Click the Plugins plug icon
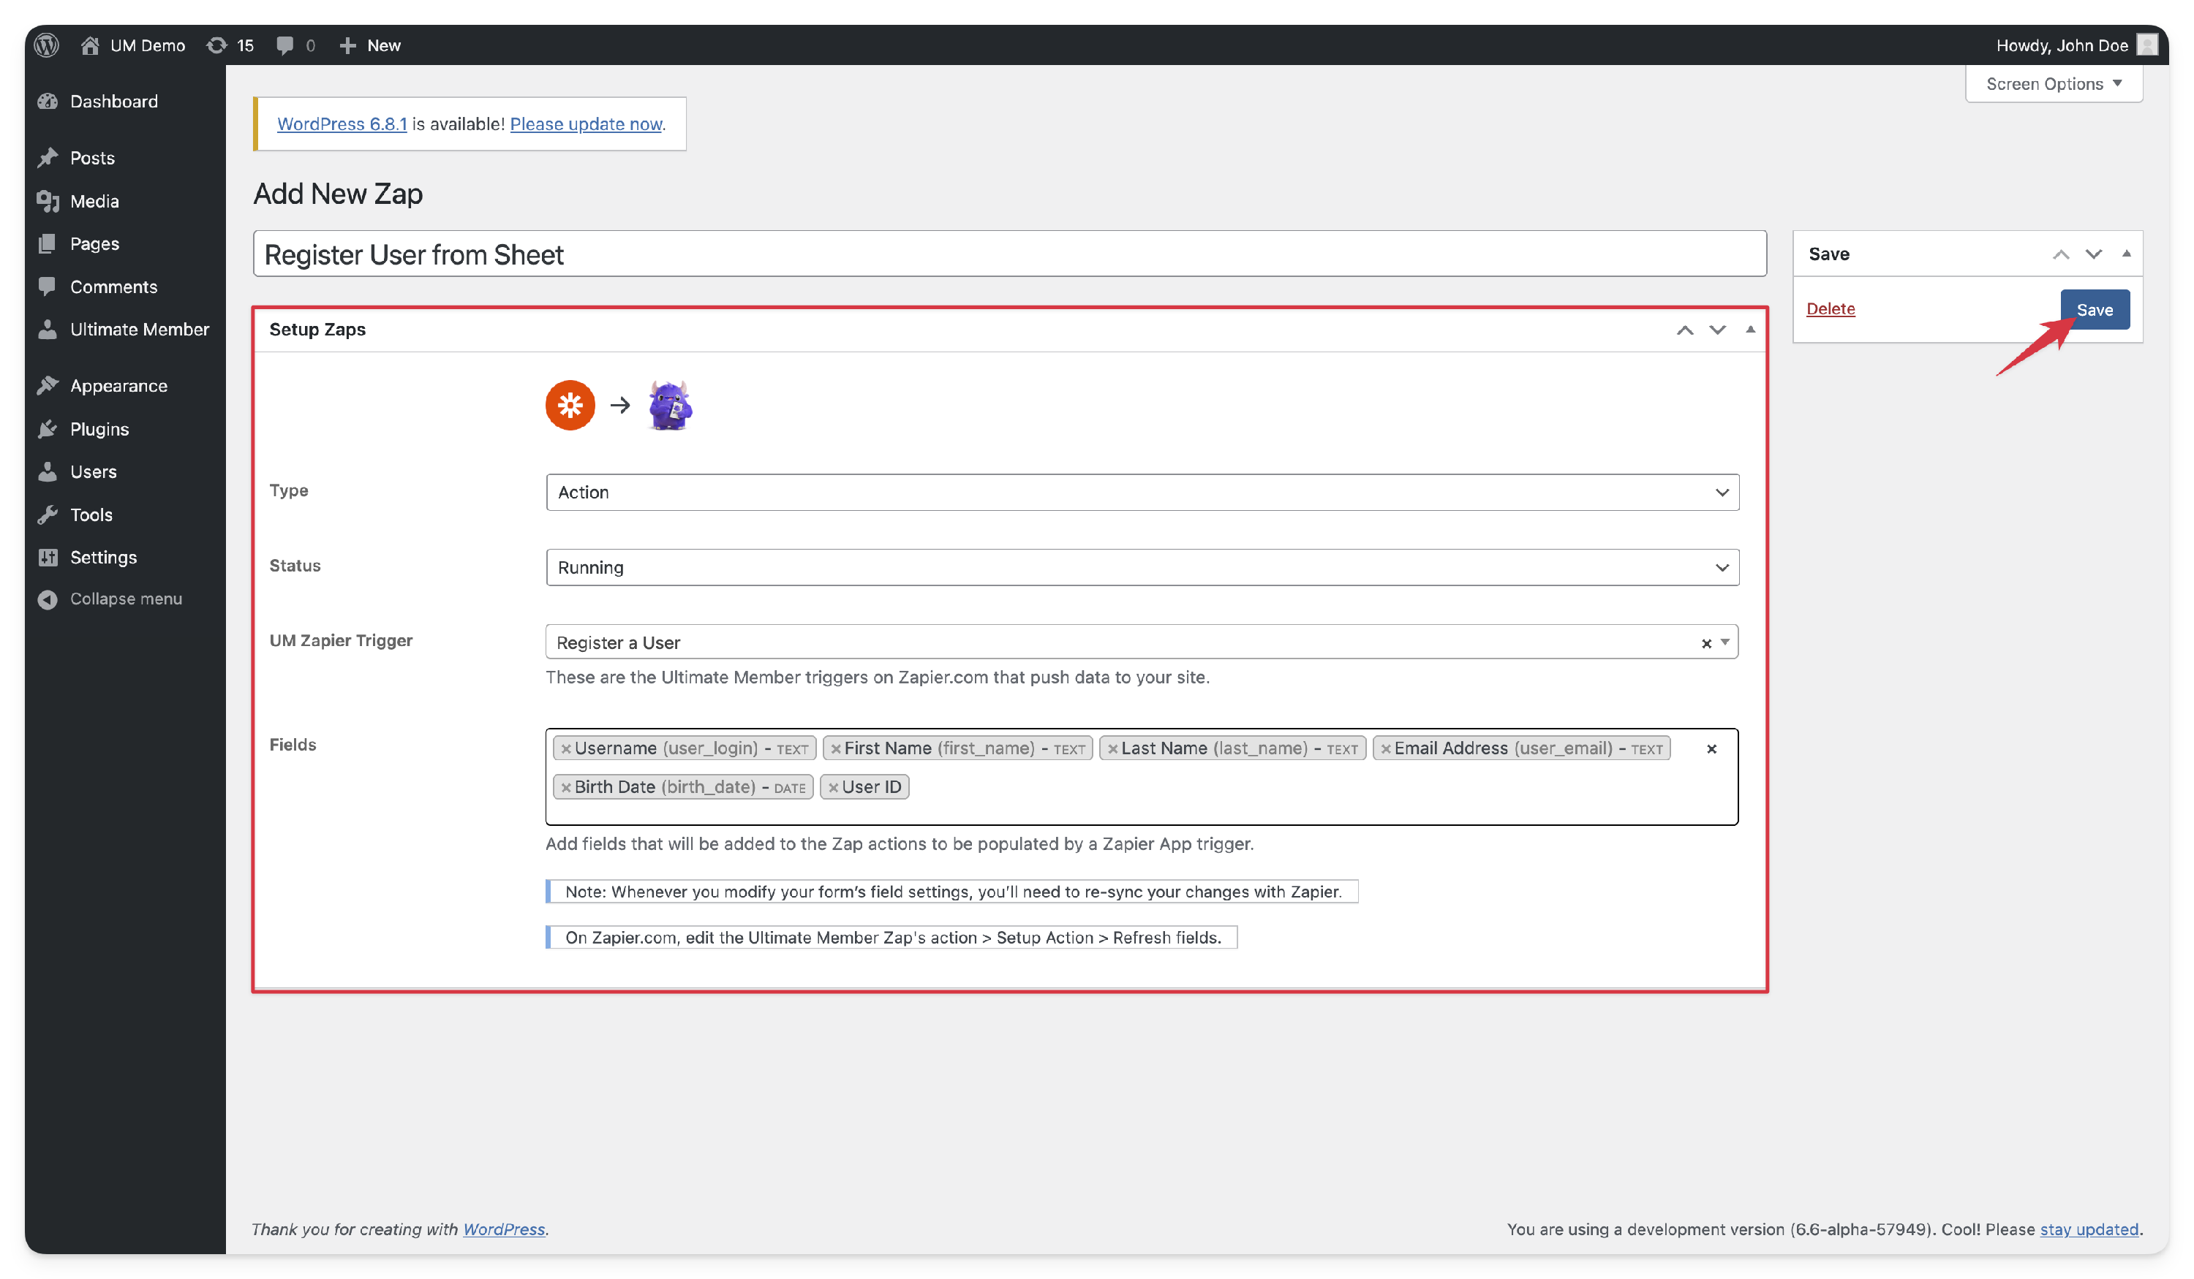 48,429
